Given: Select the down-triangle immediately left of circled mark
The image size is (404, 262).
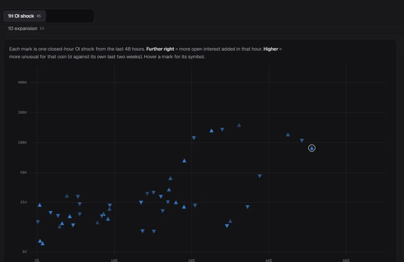Looking at the screenshot, I should [302, 140].
